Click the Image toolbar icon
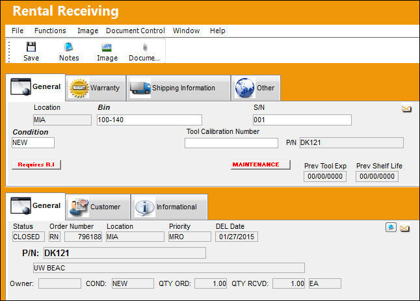This screenshot has width=420, height=301. [x=107, y=47]
